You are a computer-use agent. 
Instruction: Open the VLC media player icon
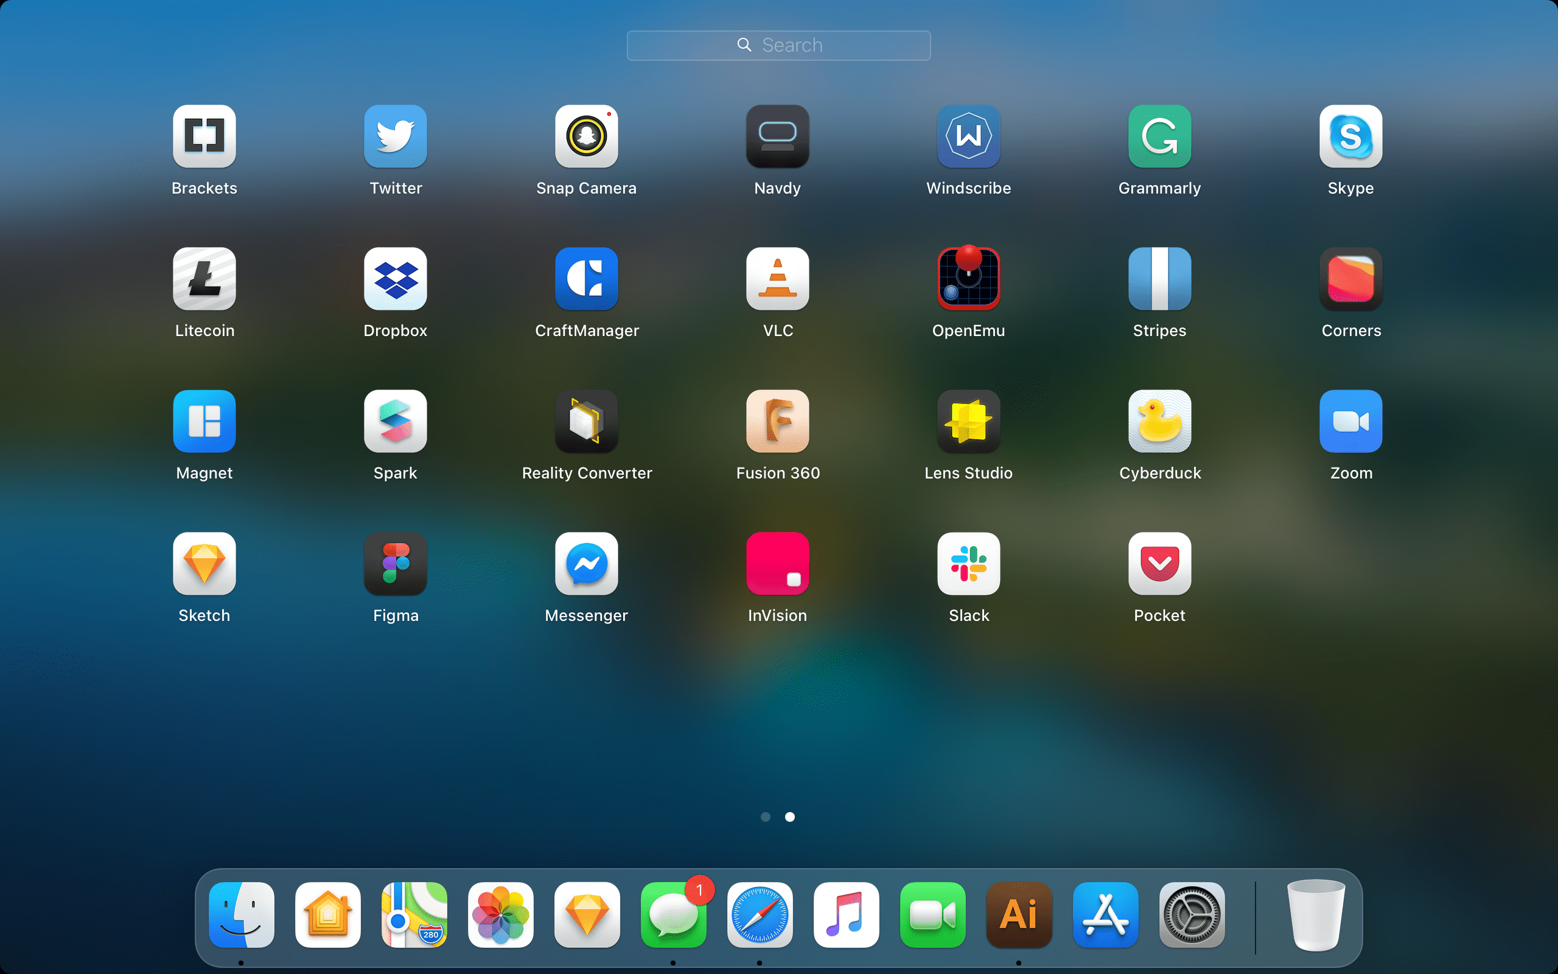coord(778,279)
